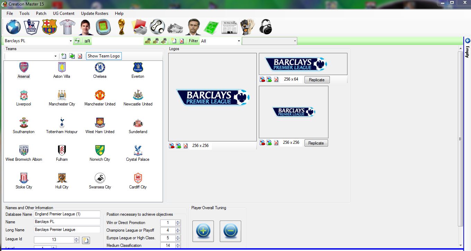This screenshot has height=251, width=471.
Task: Select Chelsea in the team list
Action: point(100,71)
